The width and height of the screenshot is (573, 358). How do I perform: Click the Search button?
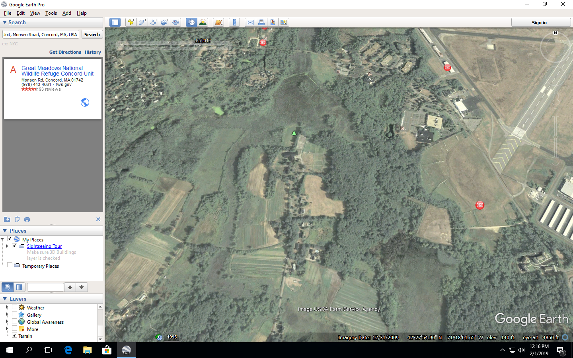click(92, 35)
